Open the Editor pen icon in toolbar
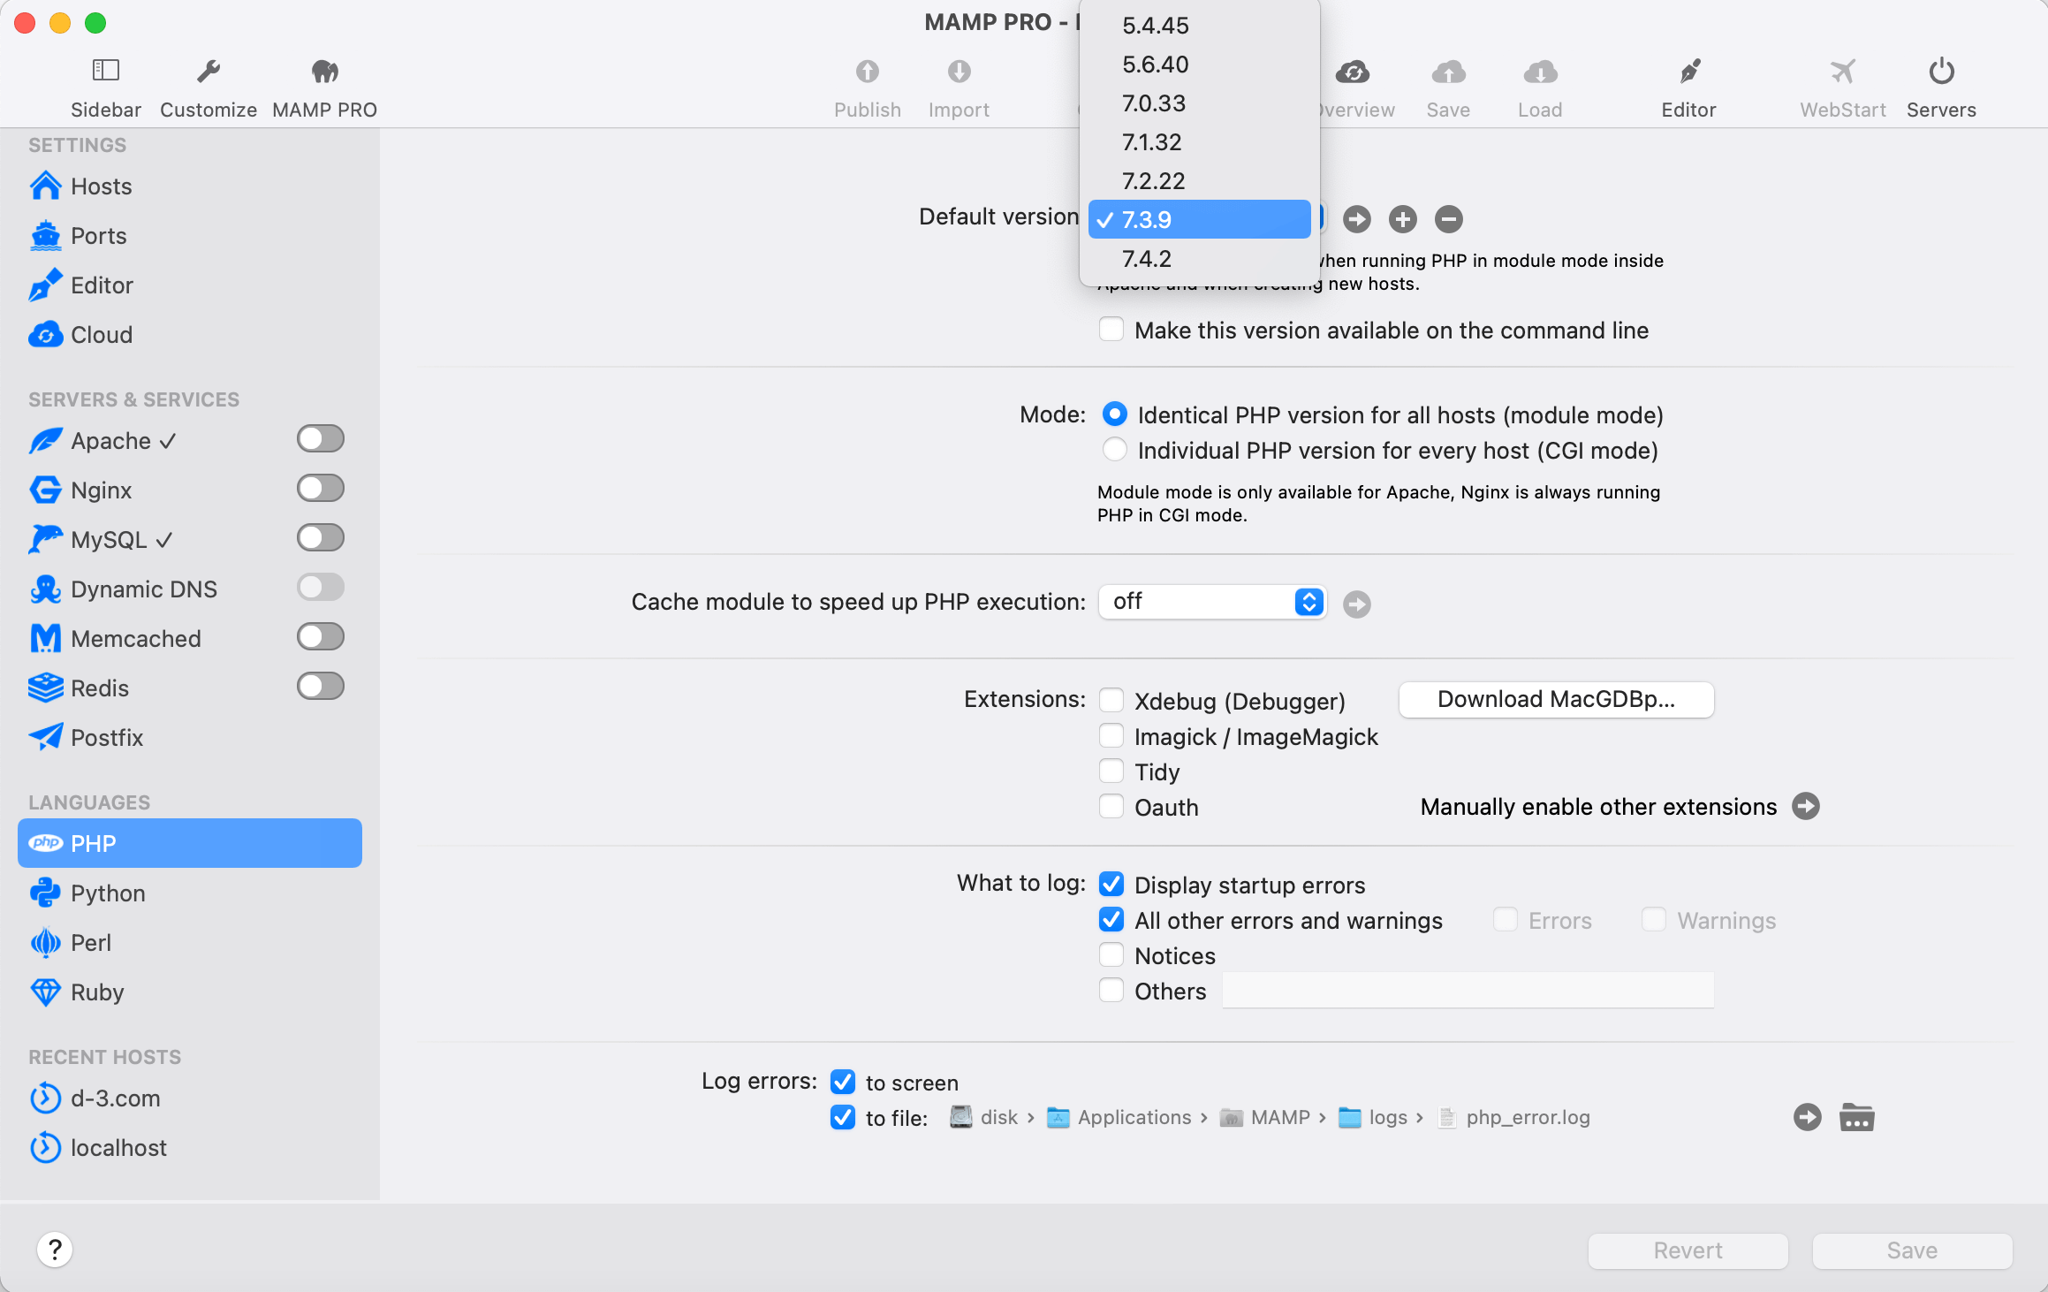Viewport: 2048px width, 1292px height. (x=1688, y=72)
